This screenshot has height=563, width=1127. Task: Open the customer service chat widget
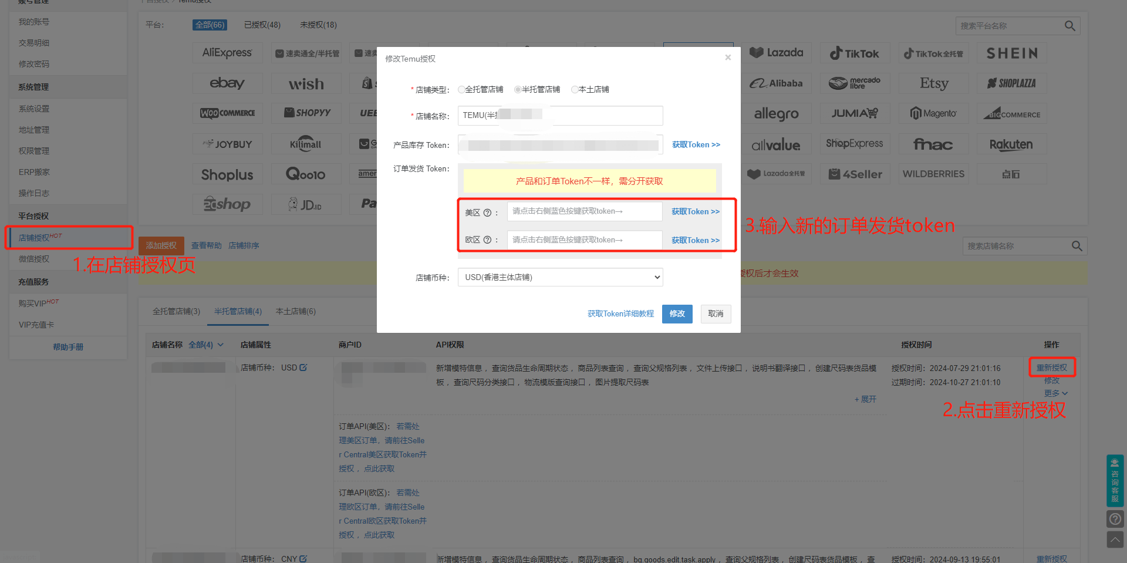(1115, 480)
